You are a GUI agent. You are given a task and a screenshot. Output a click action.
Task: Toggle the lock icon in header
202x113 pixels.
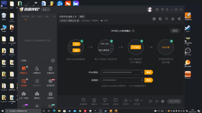coord(160,19)
